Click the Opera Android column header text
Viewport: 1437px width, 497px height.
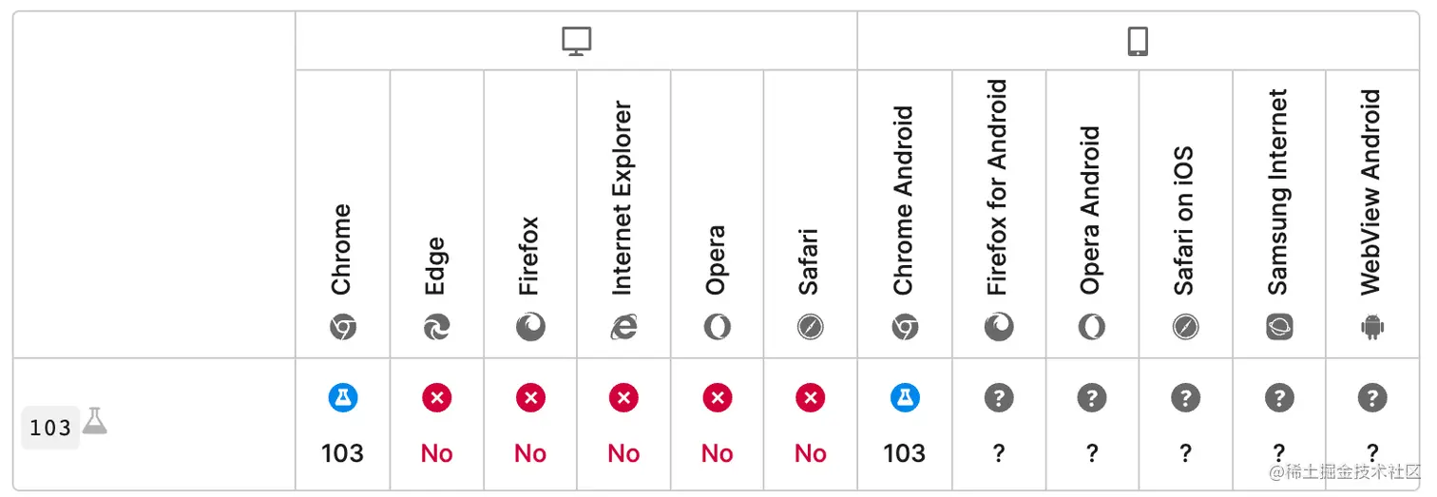click(1091, 210)
